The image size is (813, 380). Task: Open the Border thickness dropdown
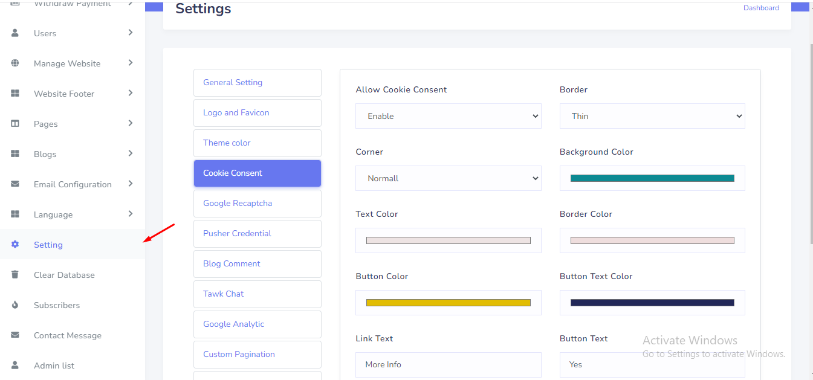(x=652, y=116)
